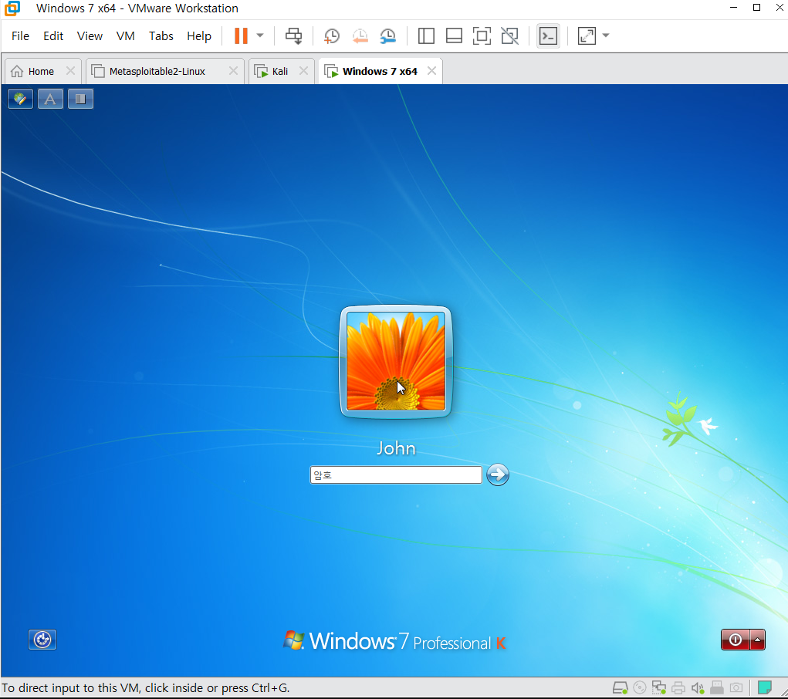This screenshot has height=699, width=788.
Task: Open Ease of Access on the login screen
Action: click(42, 640)
